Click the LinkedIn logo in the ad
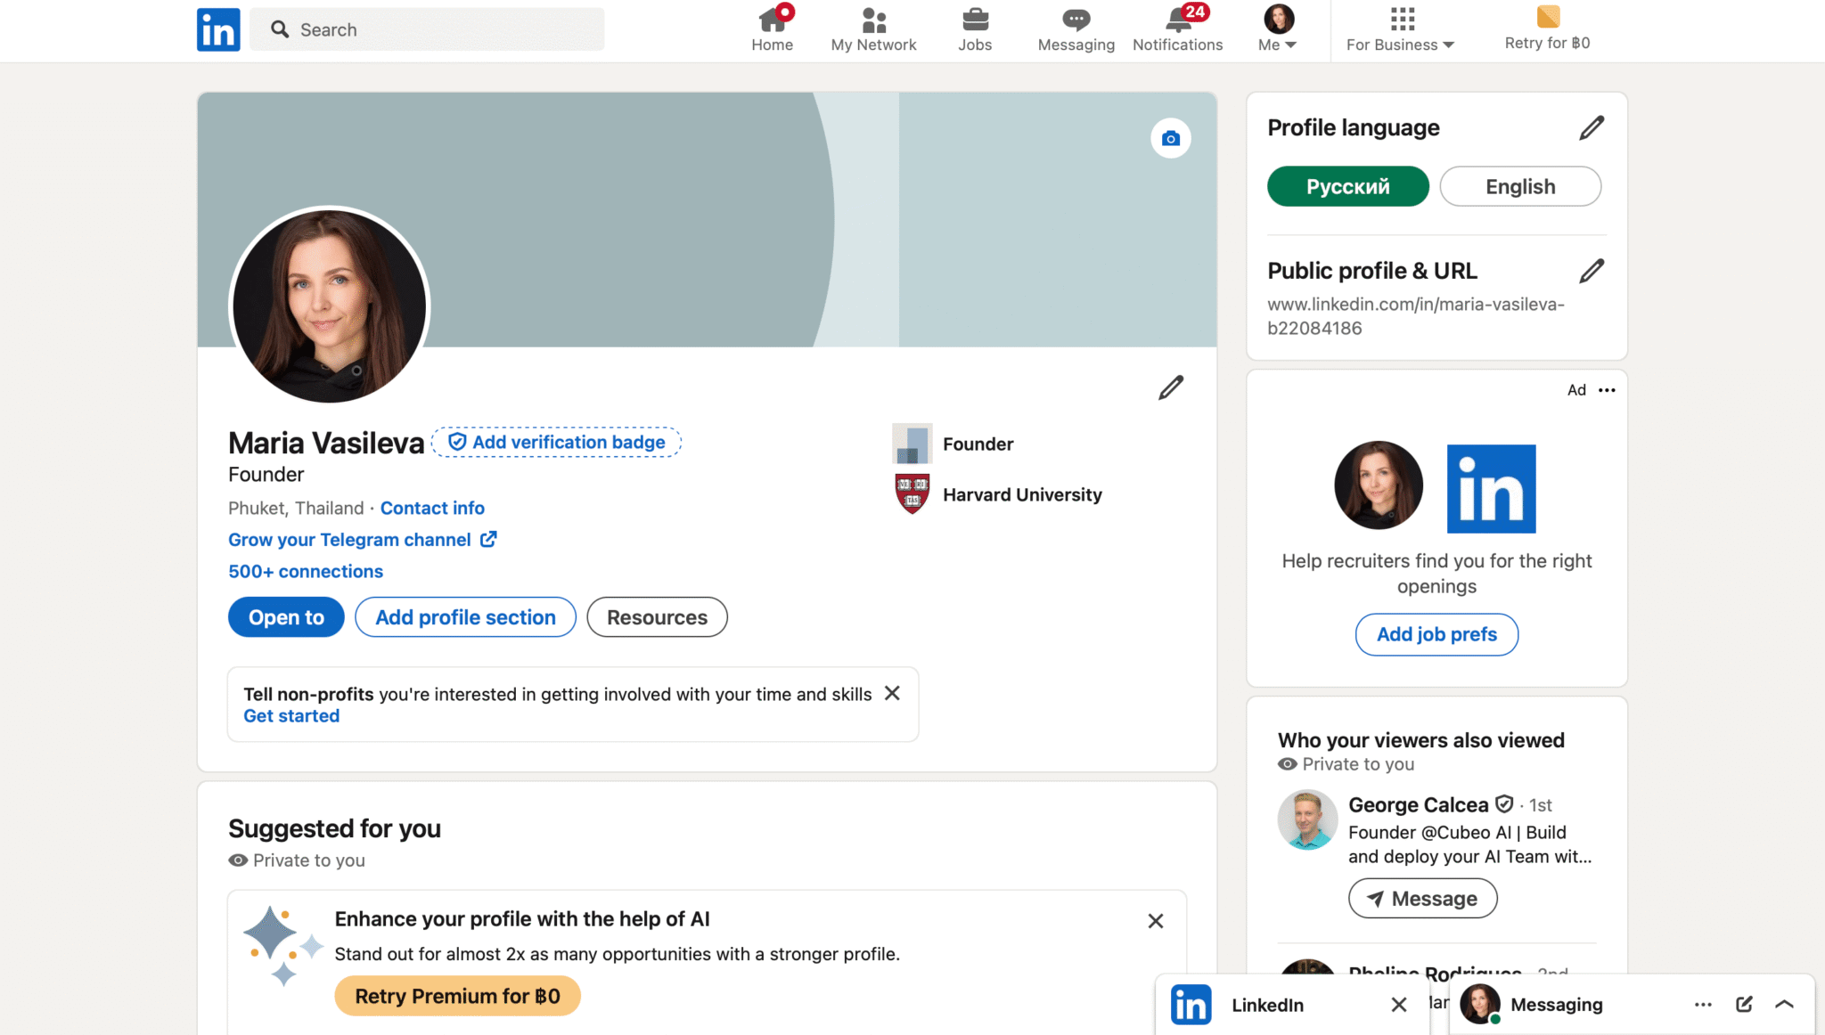The height and width of the screenshot is (1035, 1825). point(1491,489)
